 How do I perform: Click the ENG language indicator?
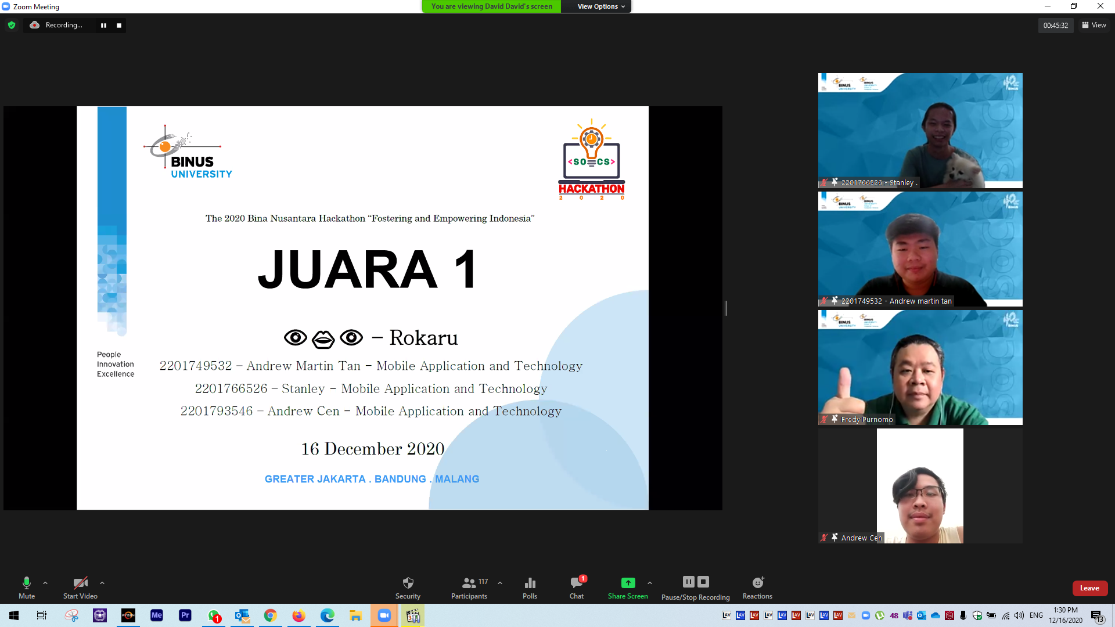point(1036,615)
